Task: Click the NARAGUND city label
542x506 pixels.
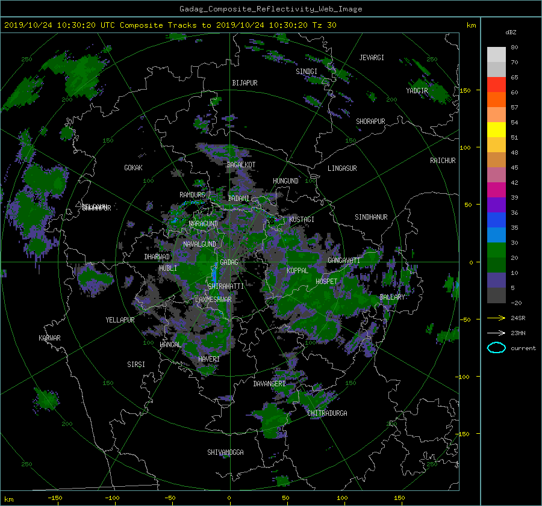Action: (204, 223)
